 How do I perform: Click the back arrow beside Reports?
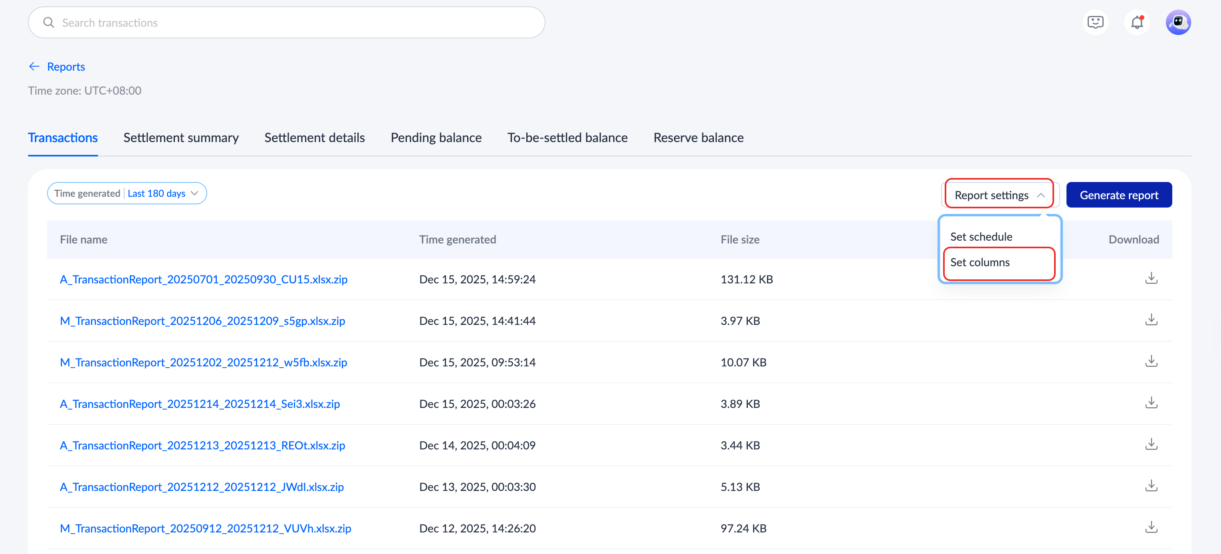click(34, 66)
